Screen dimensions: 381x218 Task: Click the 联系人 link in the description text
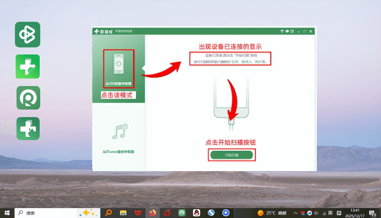coord(247,62)
